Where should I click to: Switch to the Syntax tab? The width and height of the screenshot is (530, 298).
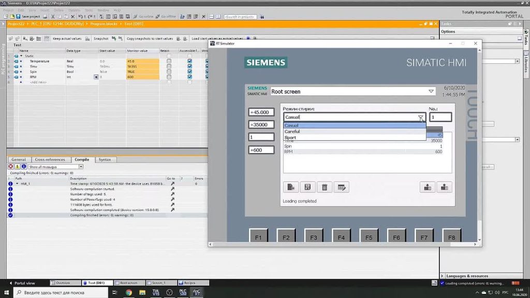[105, 159]
